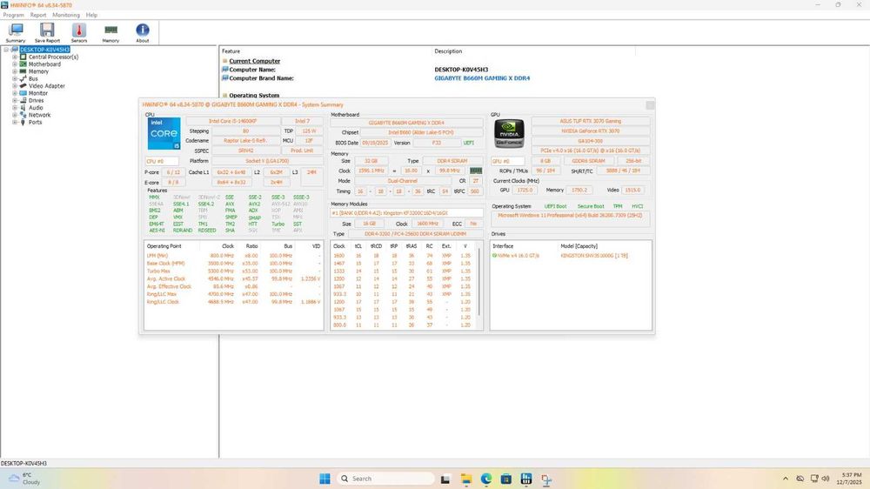Screen dimensions: 870x489
Task: Select the Motherboard icon in tree
Action: coord(23,64)
